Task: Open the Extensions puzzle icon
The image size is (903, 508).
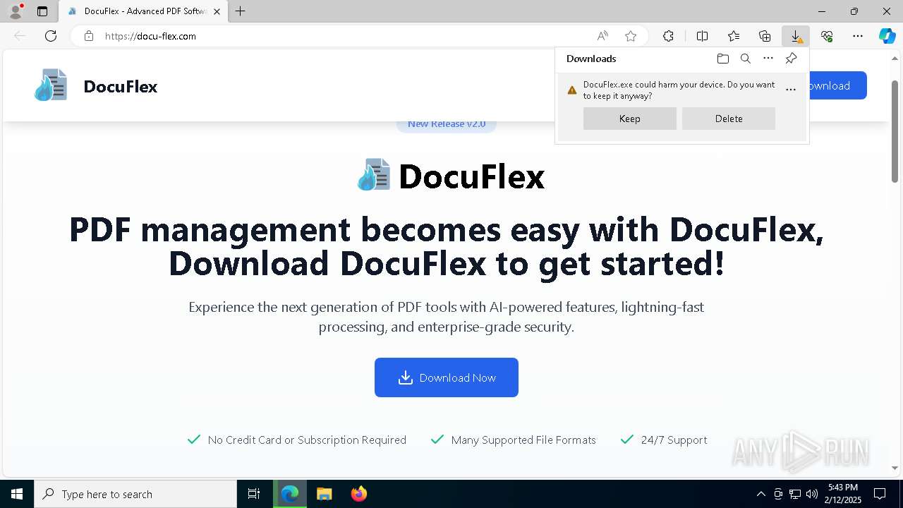Action: (668, 36)
